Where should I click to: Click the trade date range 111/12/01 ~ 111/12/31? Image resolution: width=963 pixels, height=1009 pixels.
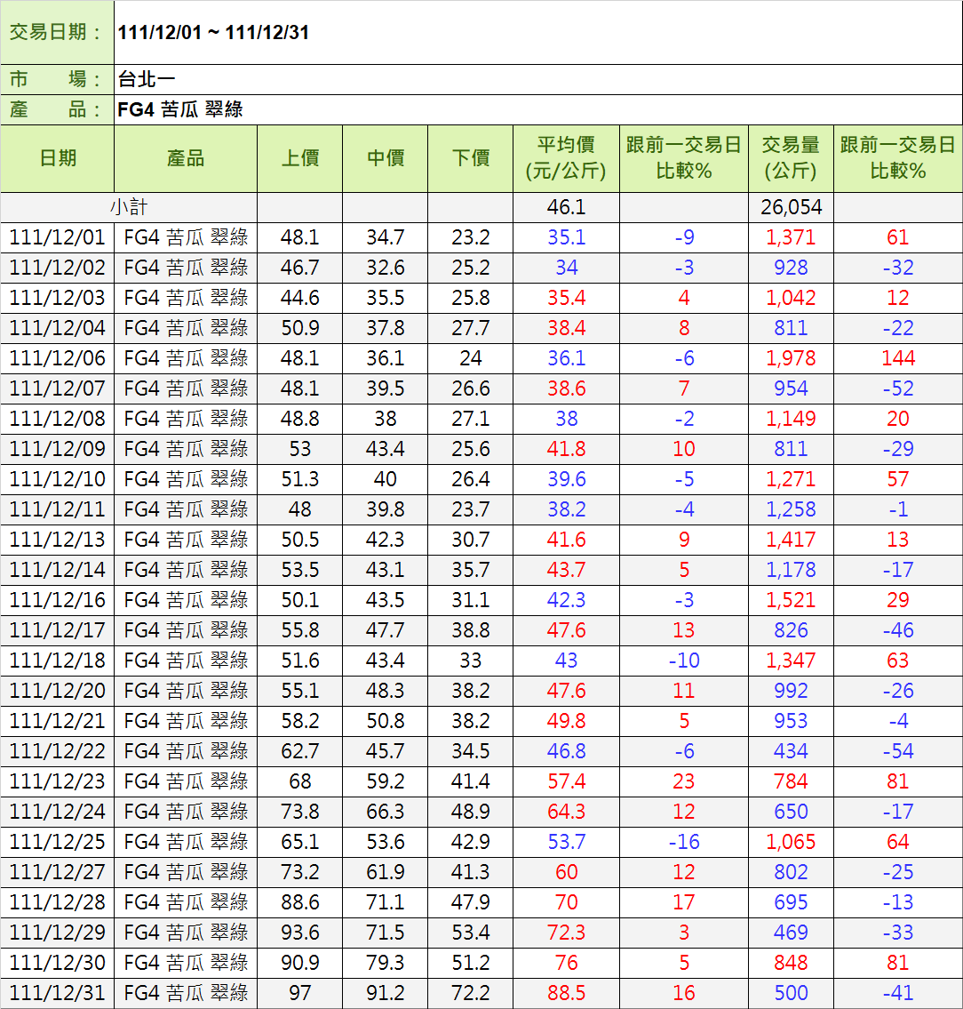[213, 33]
